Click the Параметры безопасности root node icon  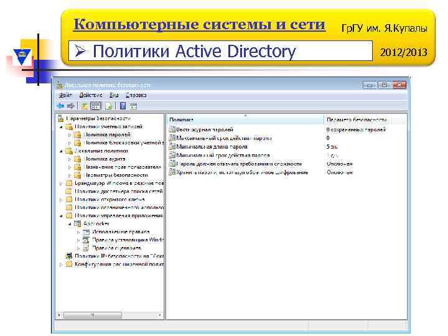pos(60,118)
